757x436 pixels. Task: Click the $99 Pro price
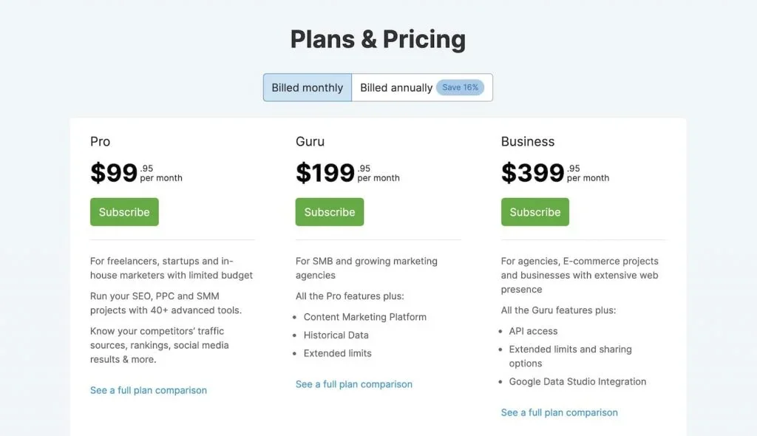(x=114, y=173)
